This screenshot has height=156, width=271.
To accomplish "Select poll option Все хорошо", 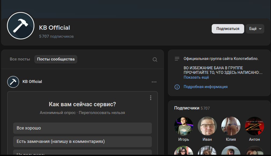I will 82,128.
